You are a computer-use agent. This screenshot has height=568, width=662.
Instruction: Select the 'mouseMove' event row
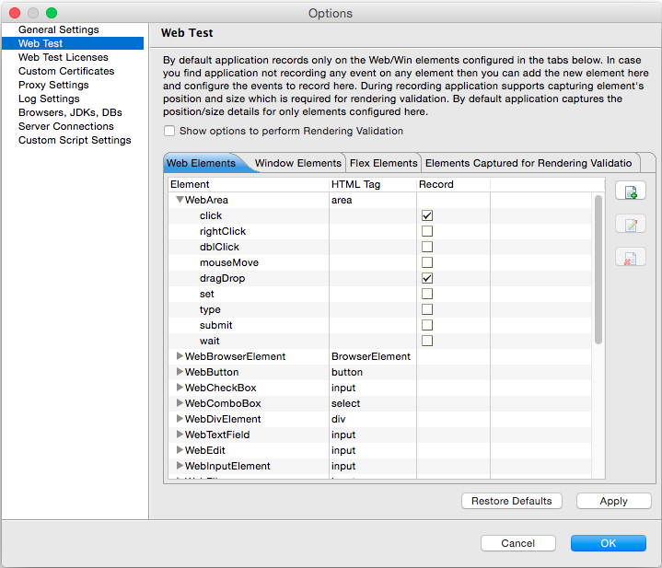[380, 262]
